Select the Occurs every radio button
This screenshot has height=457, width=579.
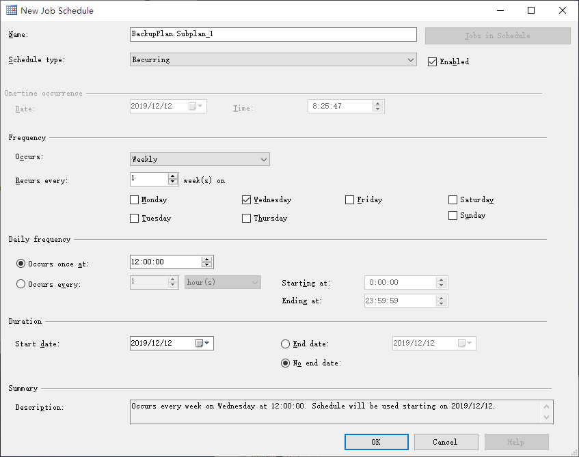pos(21,284)
